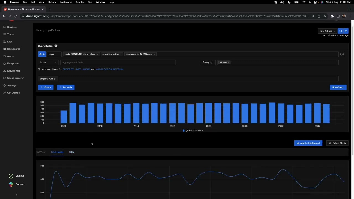Click the LIMIT link
Screen dimensions: 354x199
coord(78,69)
